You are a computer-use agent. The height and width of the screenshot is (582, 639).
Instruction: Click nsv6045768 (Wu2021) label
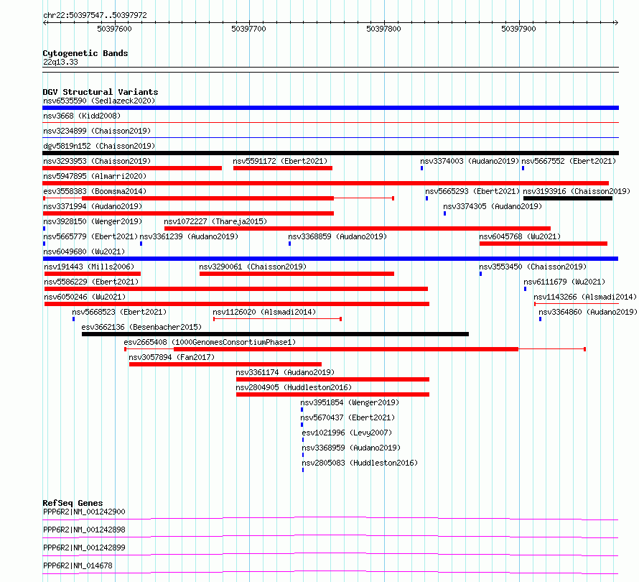click(x=520, y=236)
